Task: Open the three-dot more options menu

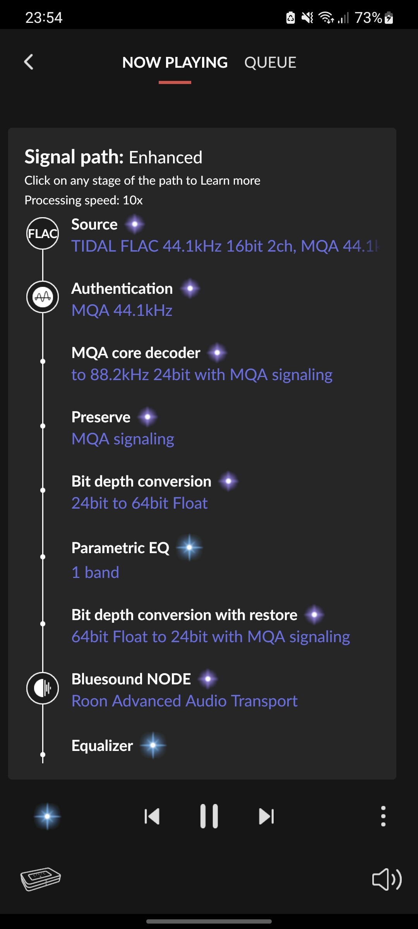Action: click(383, 816)
